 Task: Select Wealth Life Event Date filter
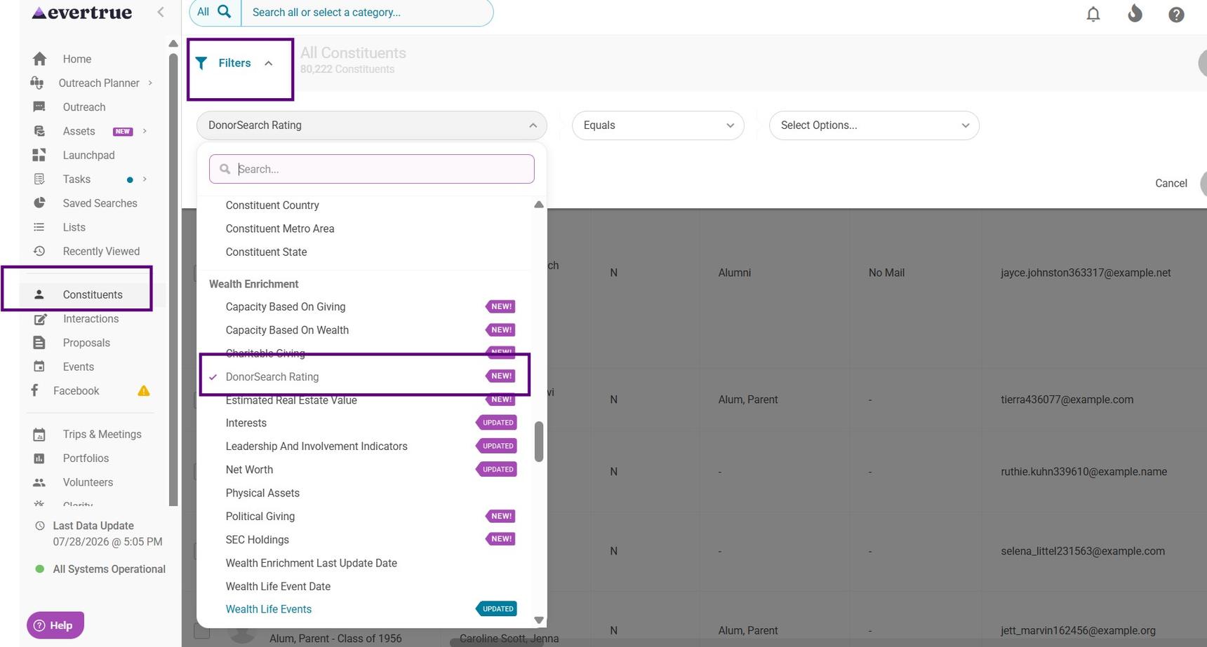click(x=278, y=587)
